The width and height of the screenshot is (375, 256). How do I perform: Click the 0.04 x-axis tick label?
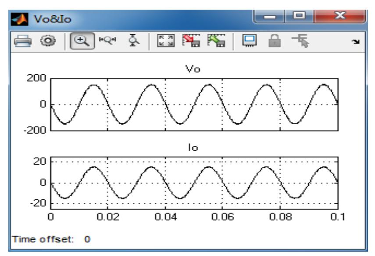click(165, 217)
